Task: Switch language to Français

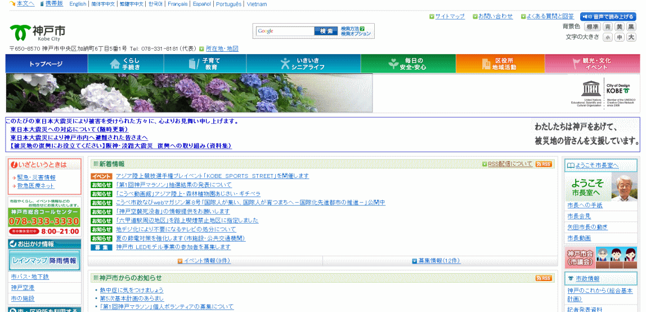Action: [178, 4]
